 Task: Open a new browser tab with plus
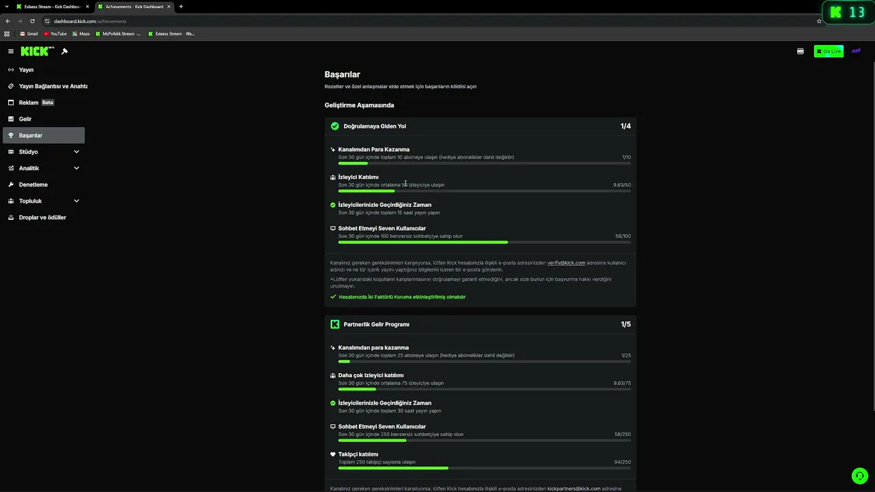[181, 7]
